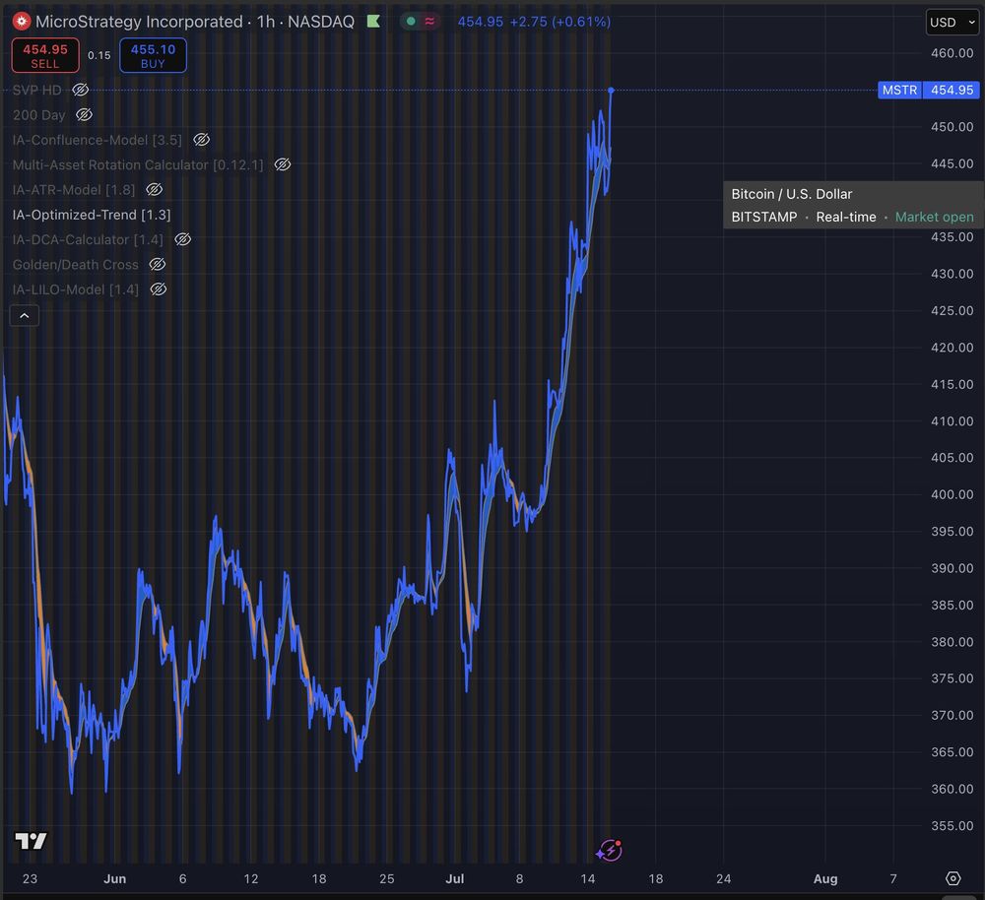This screenshot has height=900, width=985.
Task: Click the Jun label on time axis
Action: [x=115, y=878]
